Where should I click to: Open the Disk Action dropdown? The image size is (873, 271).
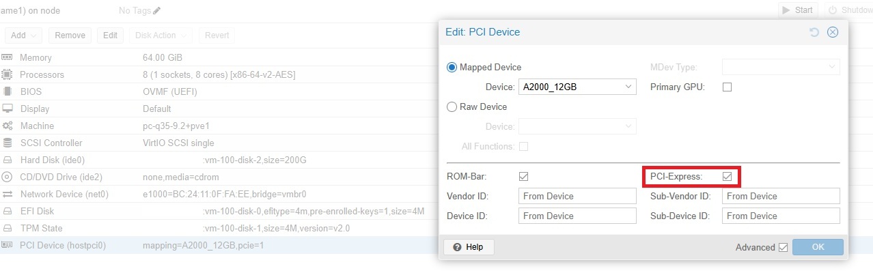pos(161,35)
